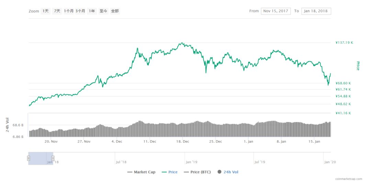Click the To date field Jan 18, 2018
Viewport: 371px width, 181px height.
316,11
